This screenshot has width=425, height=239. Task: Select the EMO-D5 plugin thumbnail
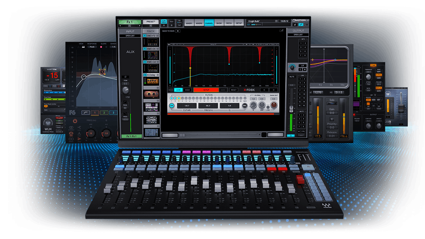(152, 55)
